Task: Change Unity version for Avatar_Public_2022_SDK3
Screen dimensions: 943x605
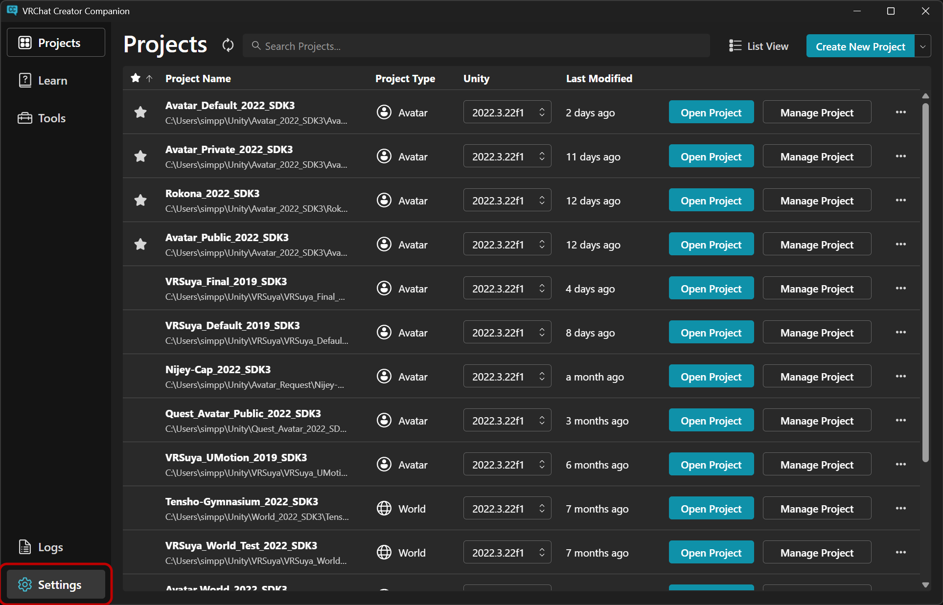Action: (507, 245)
